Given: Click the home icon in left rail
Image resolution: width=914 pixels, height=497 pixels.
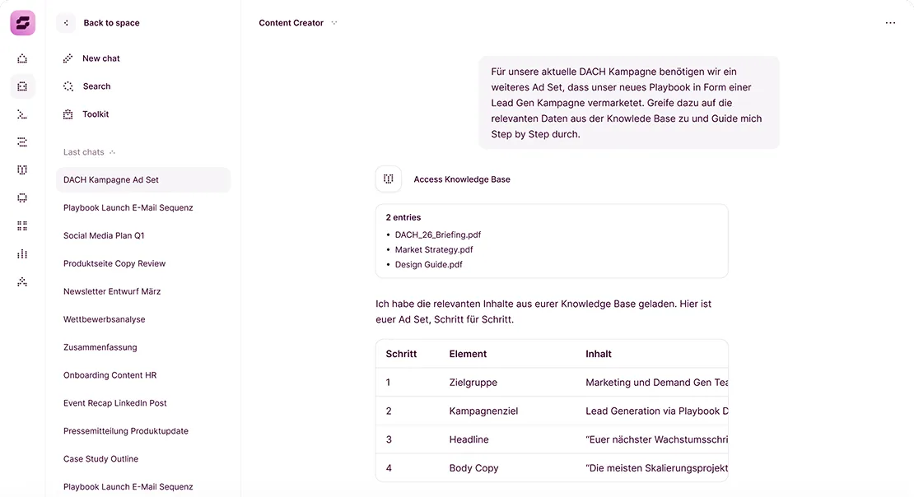Looking at the screenshot, I should coord(22,58).
